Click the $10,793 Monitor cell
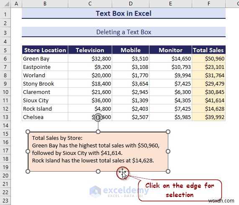Viewport: 239px width, 205px height. point(170,67)
